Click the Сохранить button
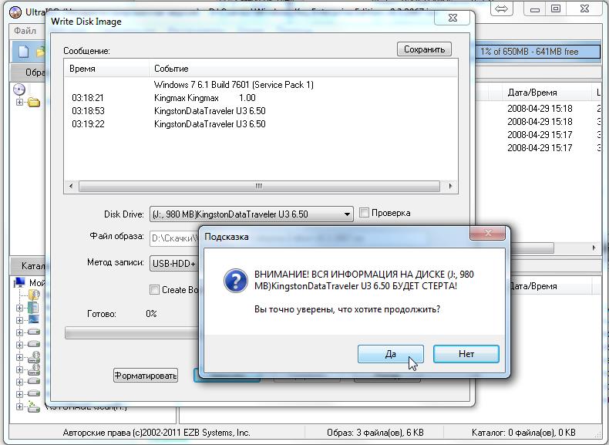The image size is (609, 445). coord(424,49)
